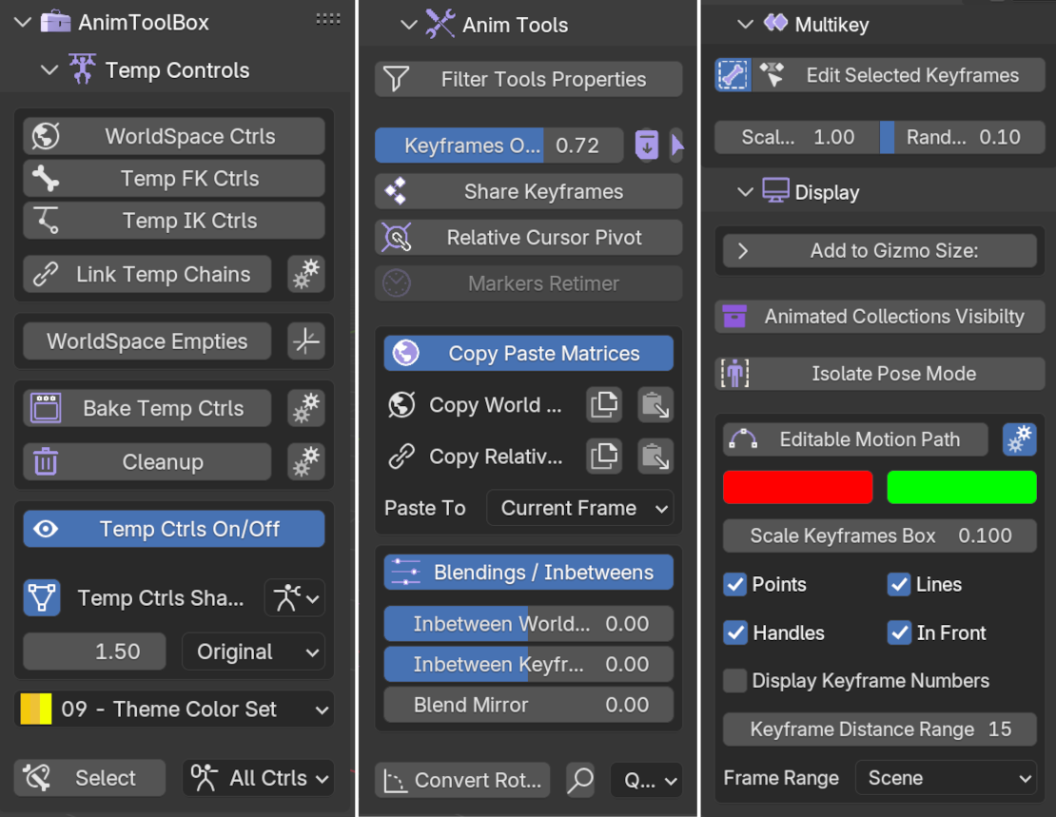Click the gear icon beside Editable Motion Path
This screenshot has width=1056, height=817.
point(1019,439)
